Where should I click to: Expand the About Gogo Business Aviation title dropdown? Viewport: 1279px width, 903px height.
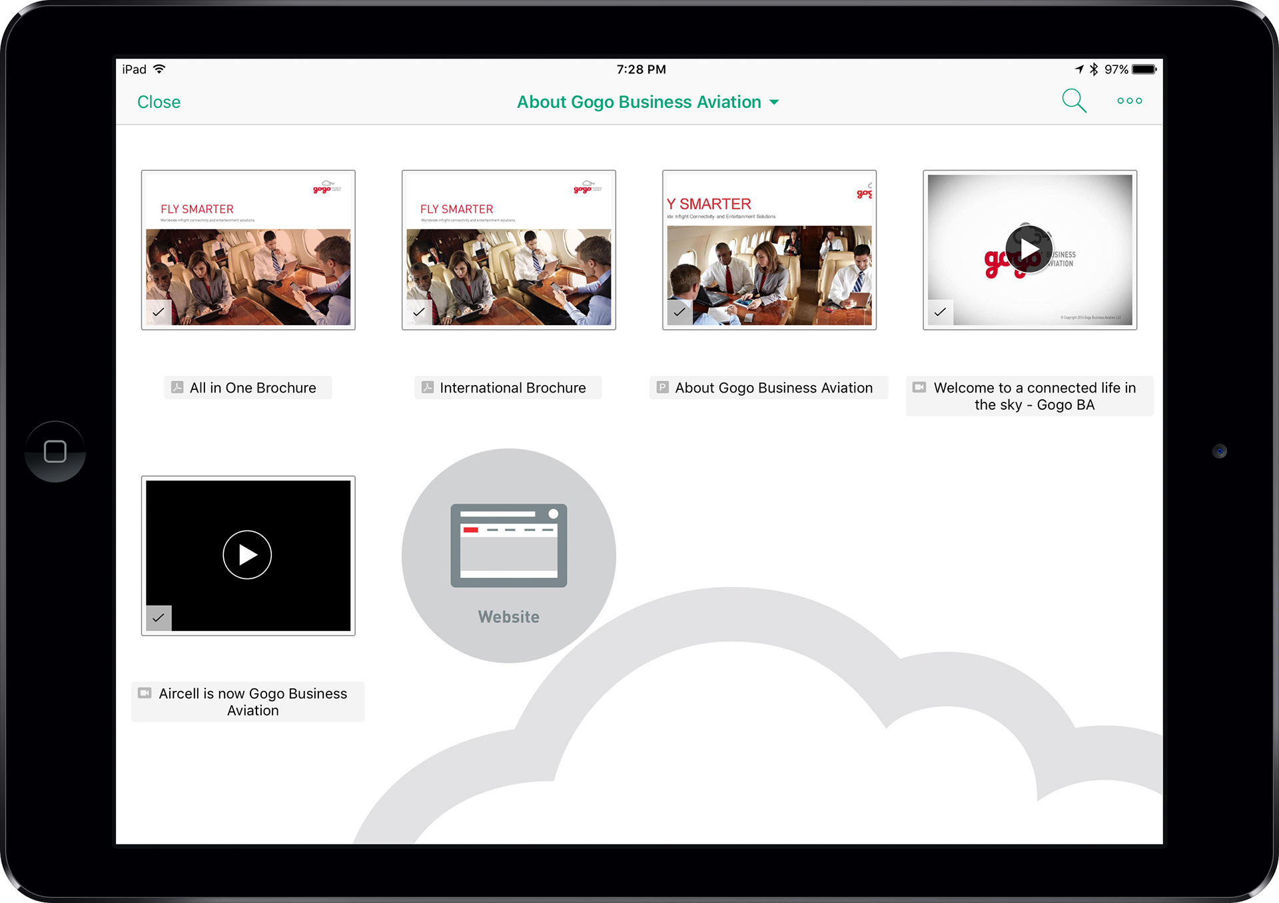[647, 102]
